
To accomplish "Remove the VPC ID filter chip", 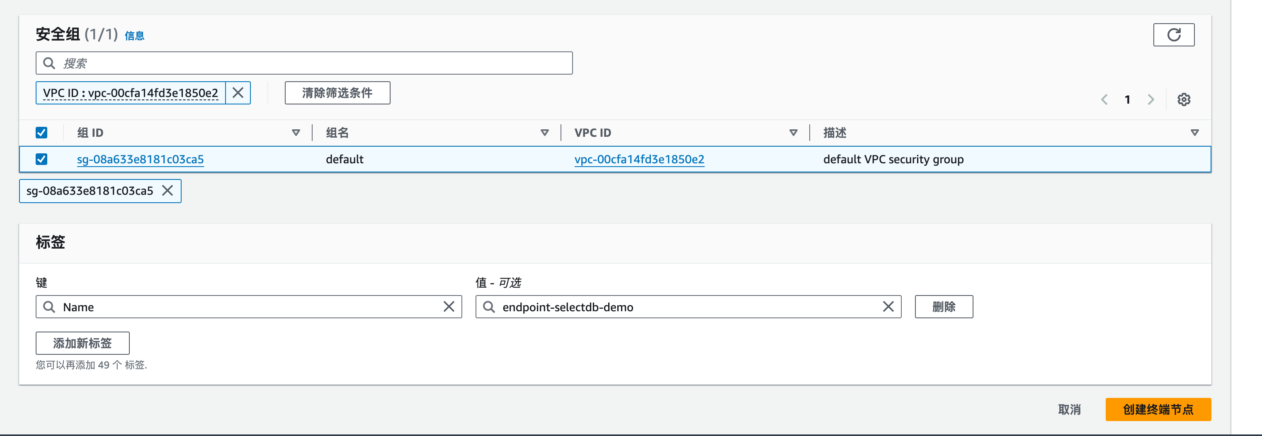I will 238,92.
